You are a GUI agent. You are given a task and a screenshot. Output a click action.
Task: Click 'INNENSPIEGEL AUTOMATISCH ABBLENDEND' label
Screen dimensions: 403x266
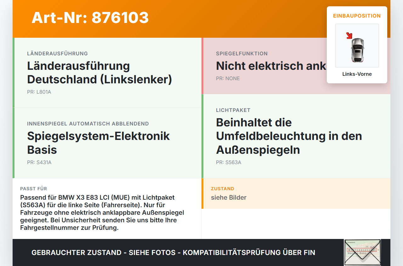(x=88, y=124)
